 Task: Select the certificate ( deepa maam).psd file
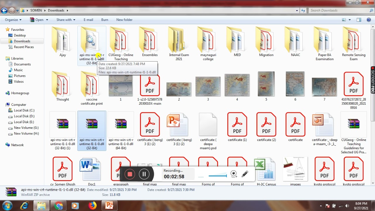click(x=208, y=131)
